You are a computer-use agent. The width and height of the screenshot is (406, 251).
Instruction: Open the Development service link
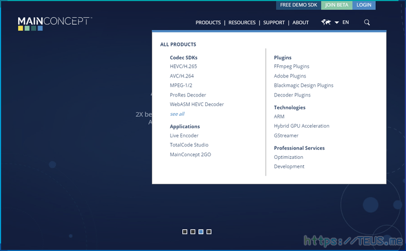289,166
